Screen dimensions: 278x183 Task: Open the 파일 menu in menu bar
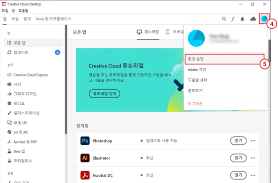pos(5,11)
